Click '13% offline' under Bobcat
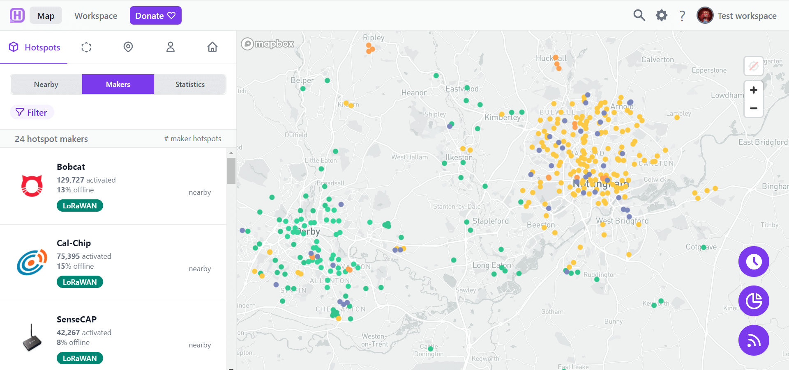 (x=75, y=190)
